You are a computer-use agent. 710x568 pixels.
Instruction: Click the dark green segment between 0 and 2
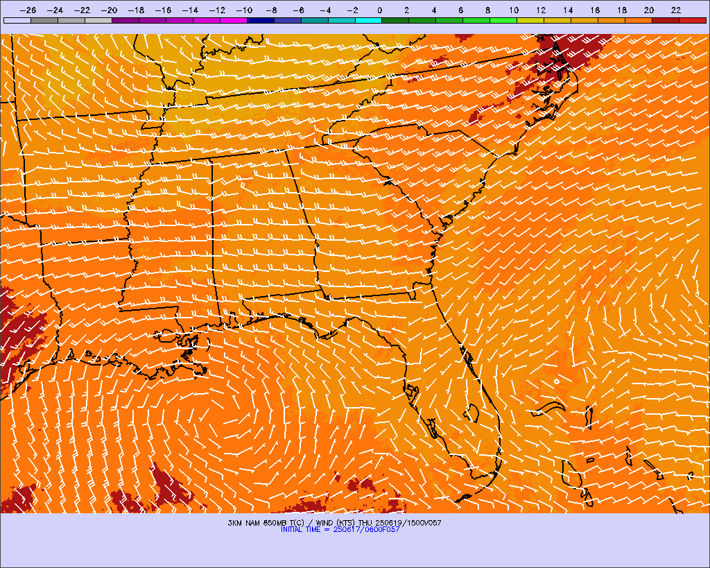395,20
